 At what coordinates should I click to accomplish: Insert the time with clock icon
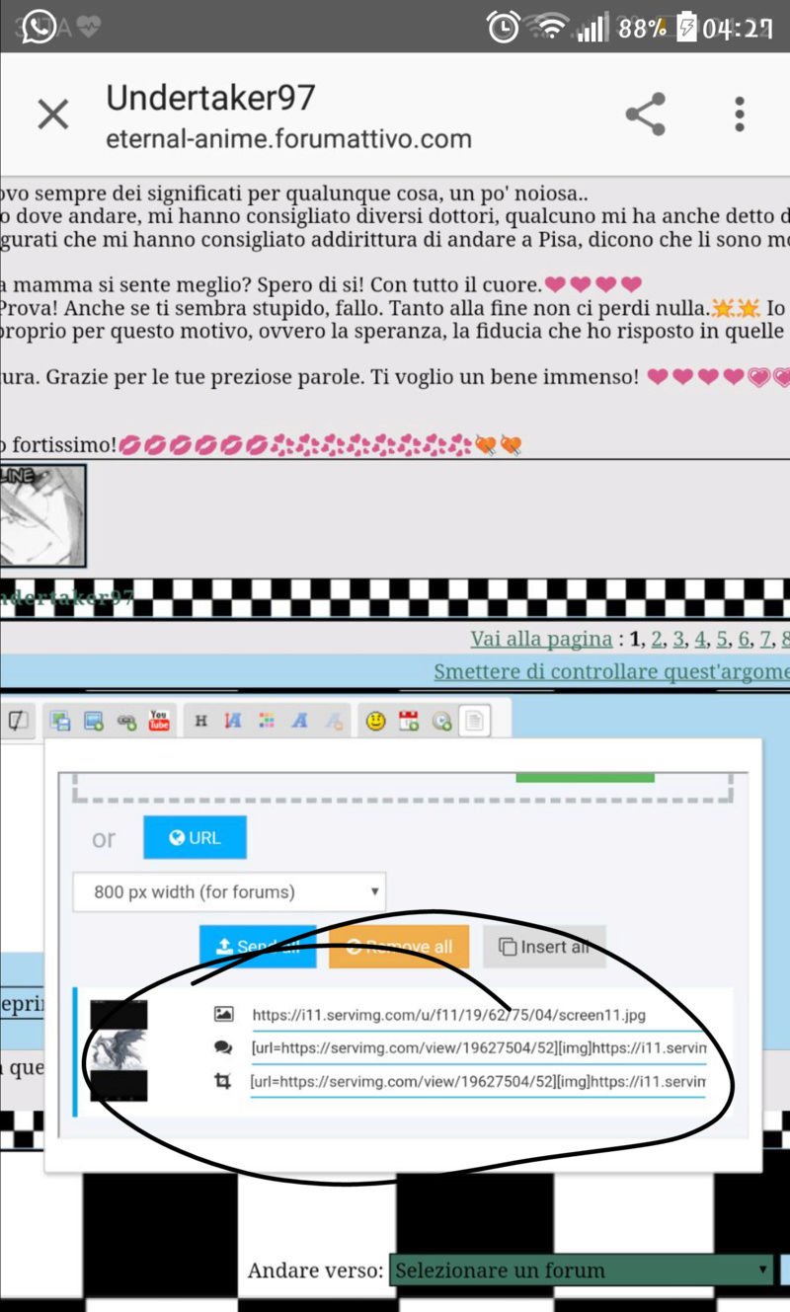click(x=441, y=721)
